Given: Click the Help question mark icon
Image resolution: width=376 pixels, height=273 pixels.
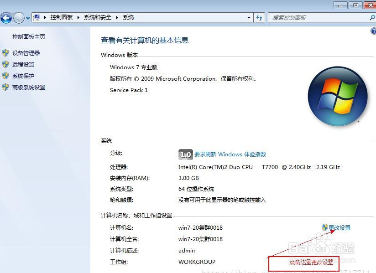Looking at the screenshot, I should [373, 31].
